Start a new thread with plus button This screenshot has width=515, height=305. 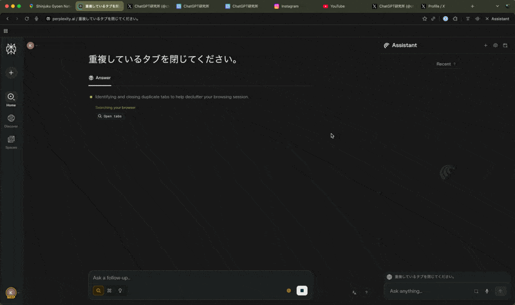[11, 73]
